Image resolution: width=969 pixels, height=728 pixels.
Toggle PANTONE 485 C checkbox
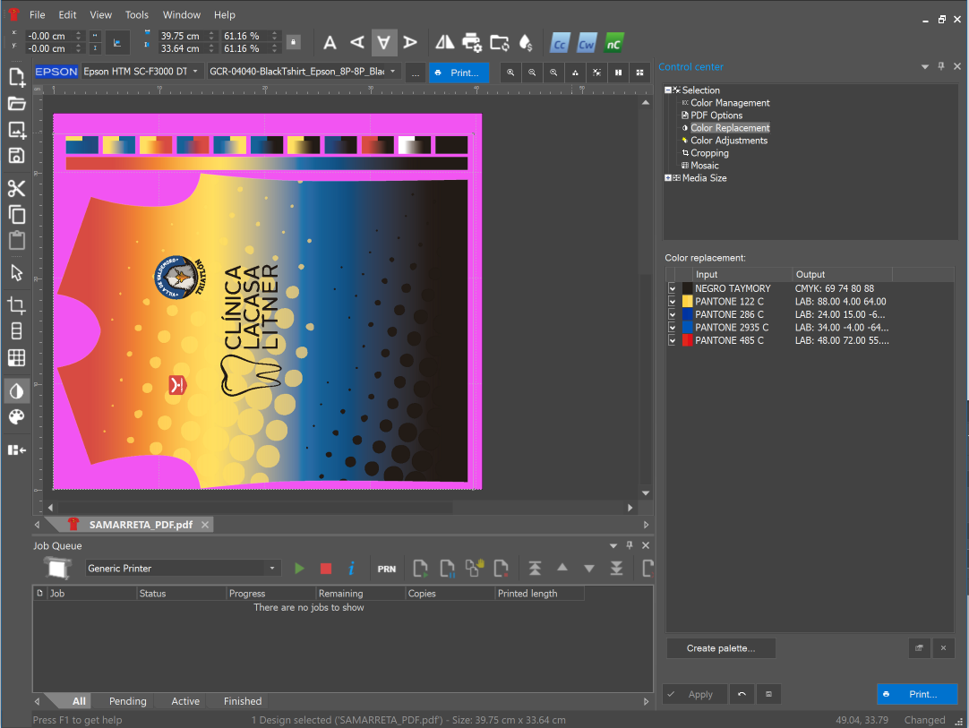tap(672, 340)
